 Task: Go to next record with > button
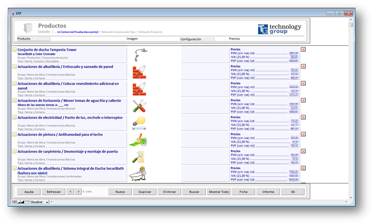click(x=78, y=192)
